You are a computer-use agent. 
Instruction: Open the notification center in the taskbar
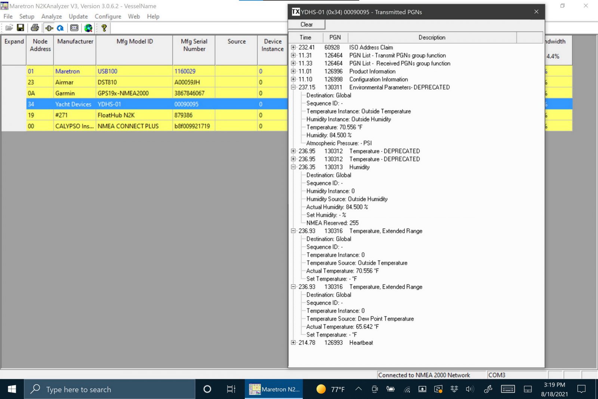[x=582, y=389]
